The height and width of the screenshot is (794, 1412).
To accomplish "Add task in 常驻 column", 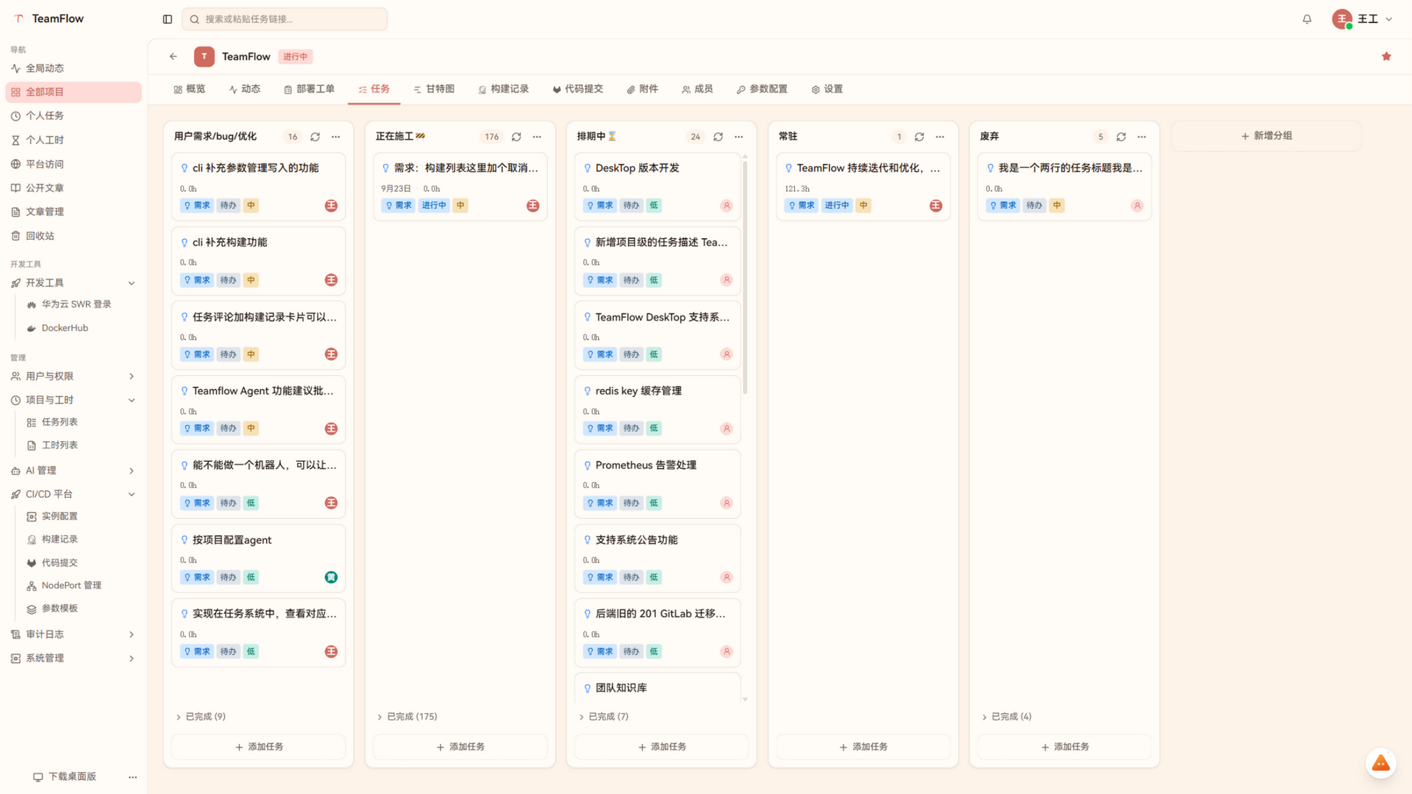I will 863,747.
